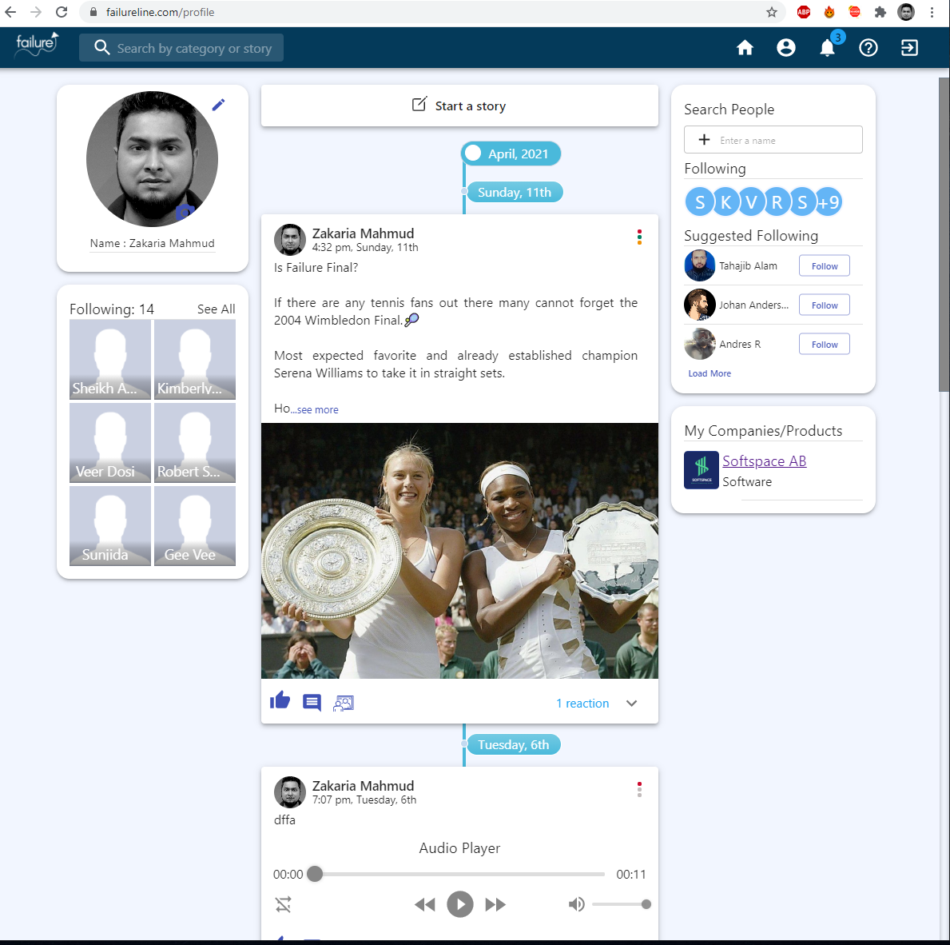The width and height of the screenshot is (950, 945).
Task: Fast-forward the audio track
Action: (x=495, y=904)
